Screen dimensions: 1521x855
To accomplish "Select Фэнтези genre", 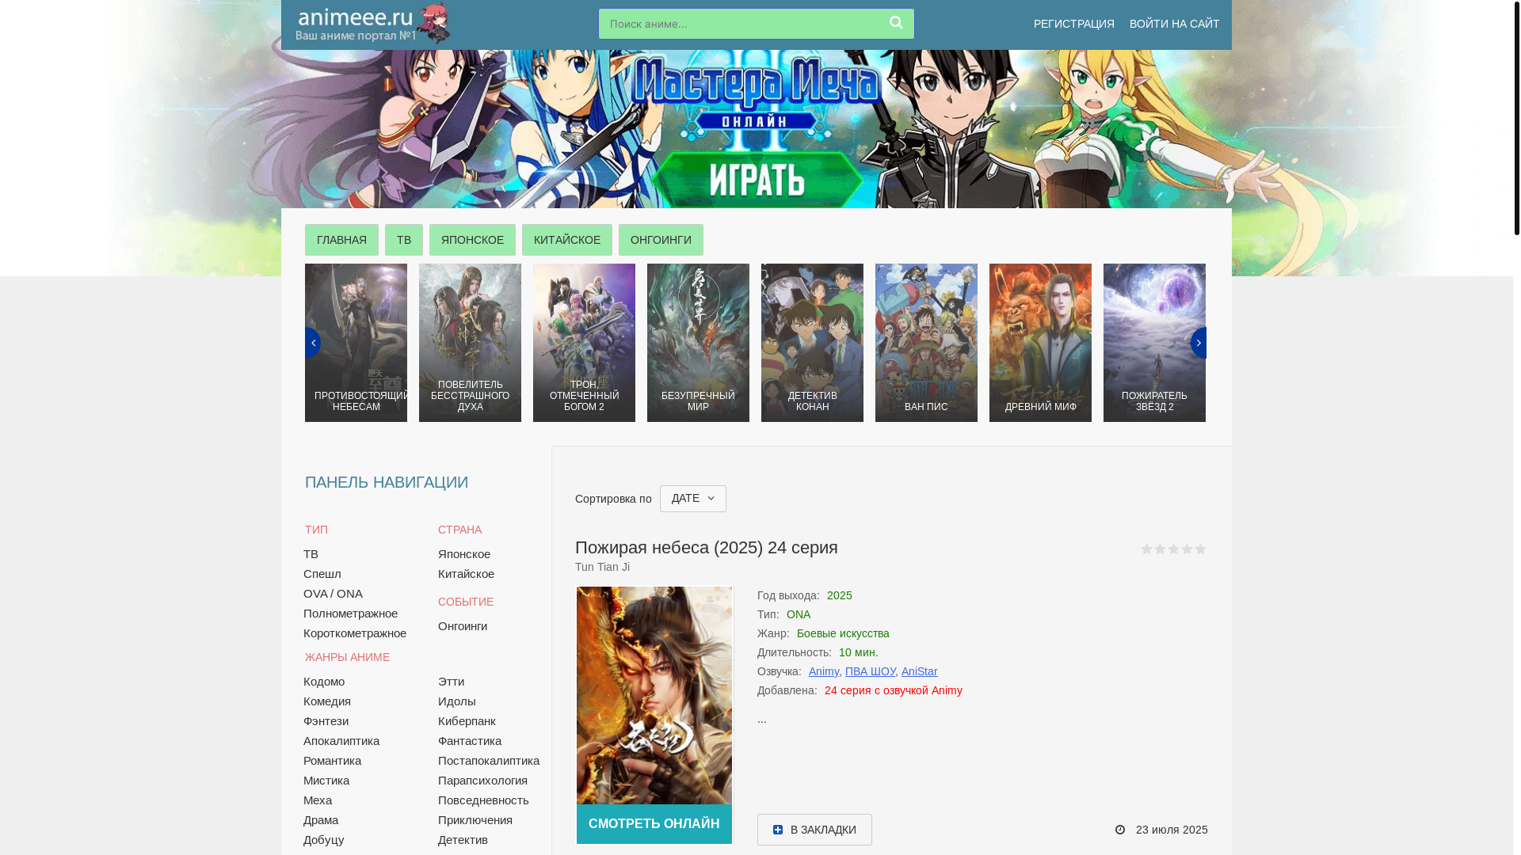I will [326, 721].
